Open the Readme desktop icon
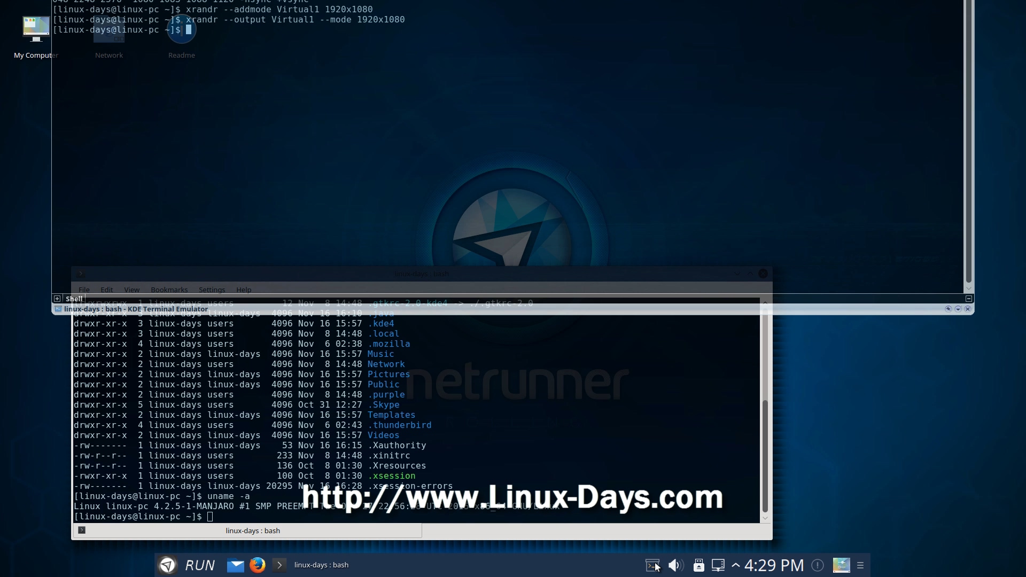 coord(182,36)
